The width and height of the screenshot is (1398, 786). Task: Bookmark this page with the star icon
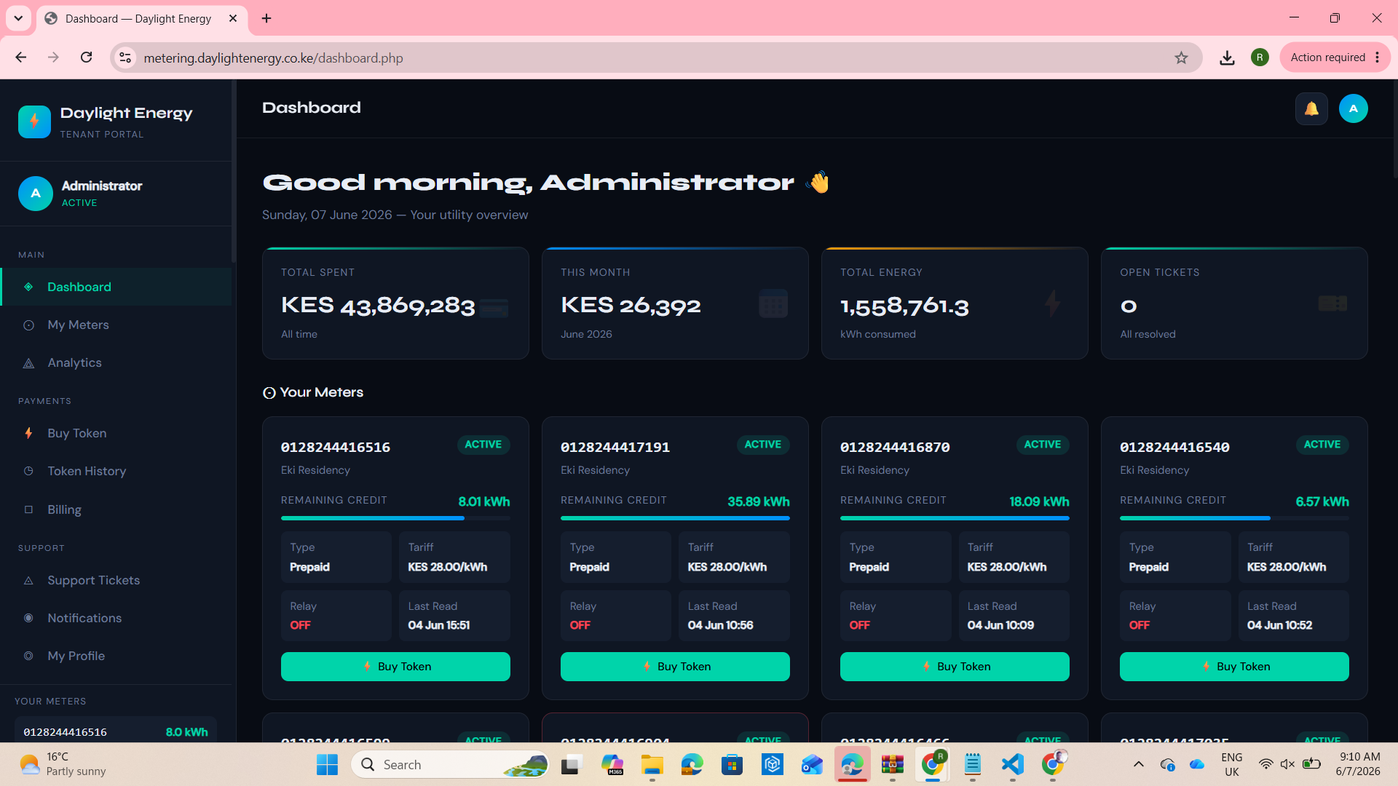point(1181,57)
